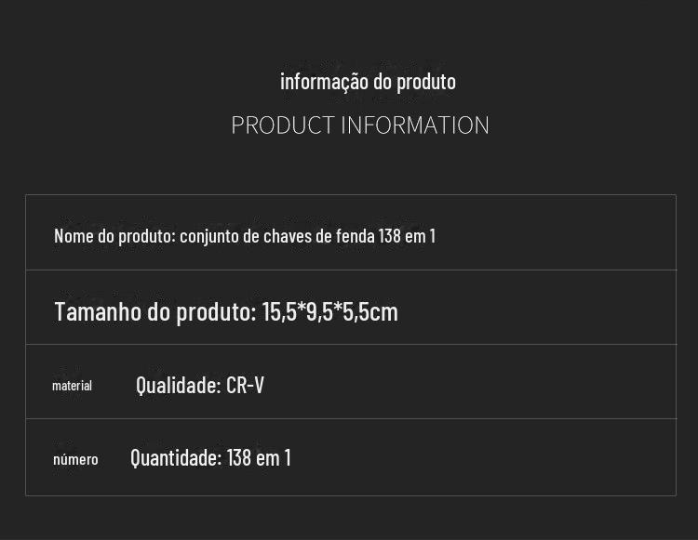Click the "informação do produto" heading

click(x=368, y=82)
